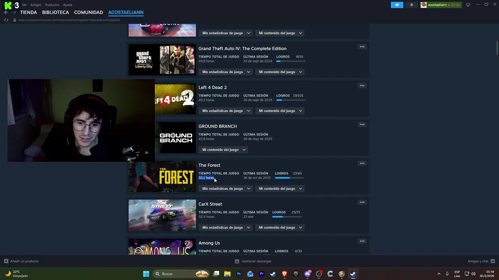Screen dimensions: 499x280
Task: Click the Windows taskbar Buscar search box
Action: point(181,274)
